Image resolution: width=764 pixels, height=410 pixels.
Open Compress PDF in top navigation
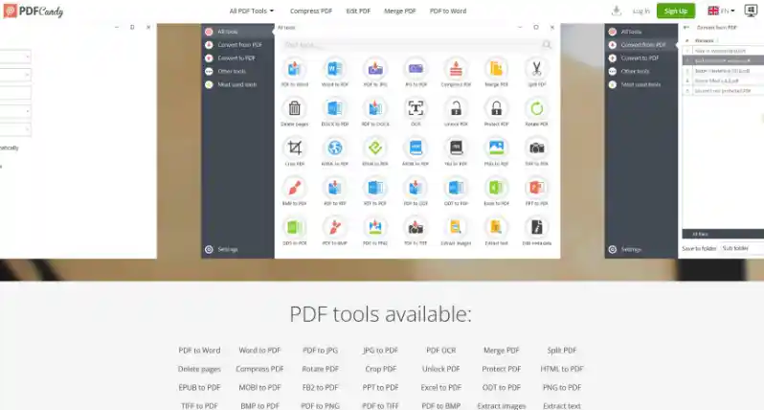[311, 11]
